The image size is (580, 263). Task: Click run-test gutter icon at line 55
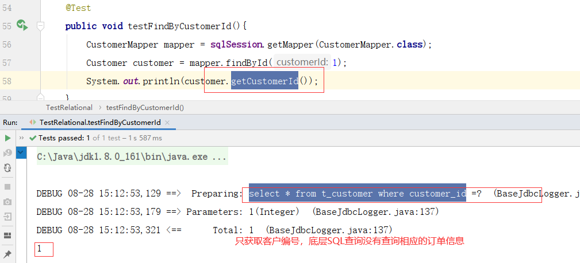[22, 25]
